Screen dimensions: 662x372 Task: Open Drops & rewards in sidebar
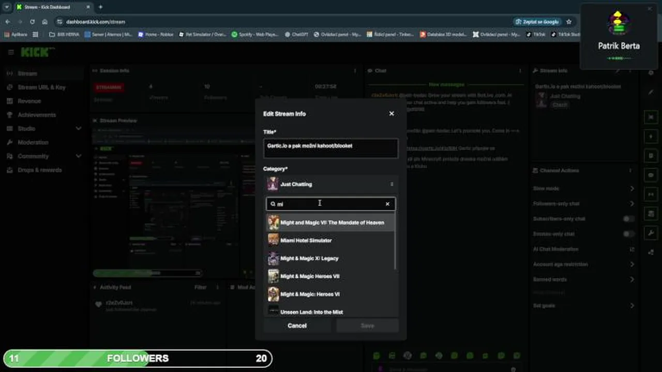[43, 170]
